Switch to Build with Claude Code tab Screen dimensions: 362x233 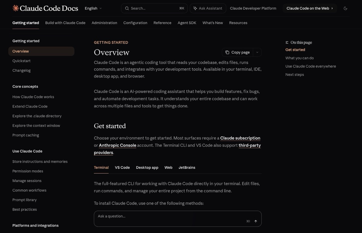[x=65, y=23]
